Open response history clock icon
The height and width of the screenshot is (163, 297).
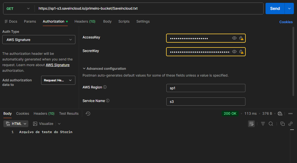coord(88,114)
